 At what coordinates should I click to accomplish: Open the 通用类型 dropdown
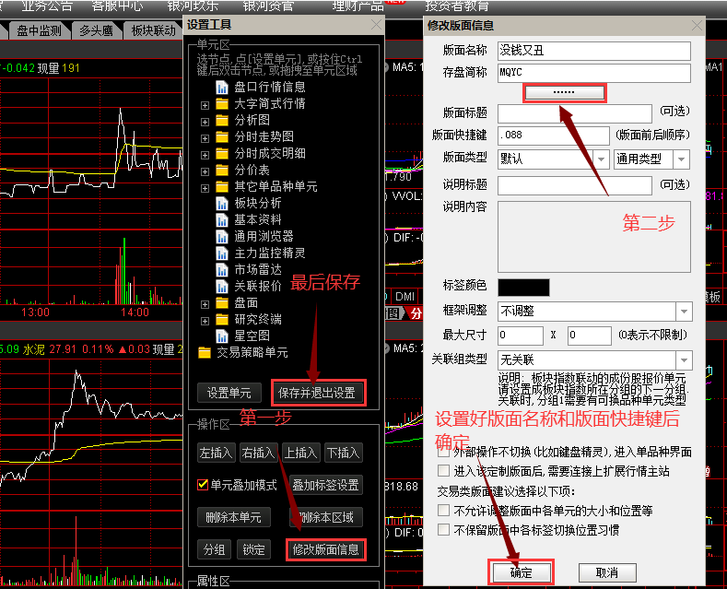tap(681, 159)
